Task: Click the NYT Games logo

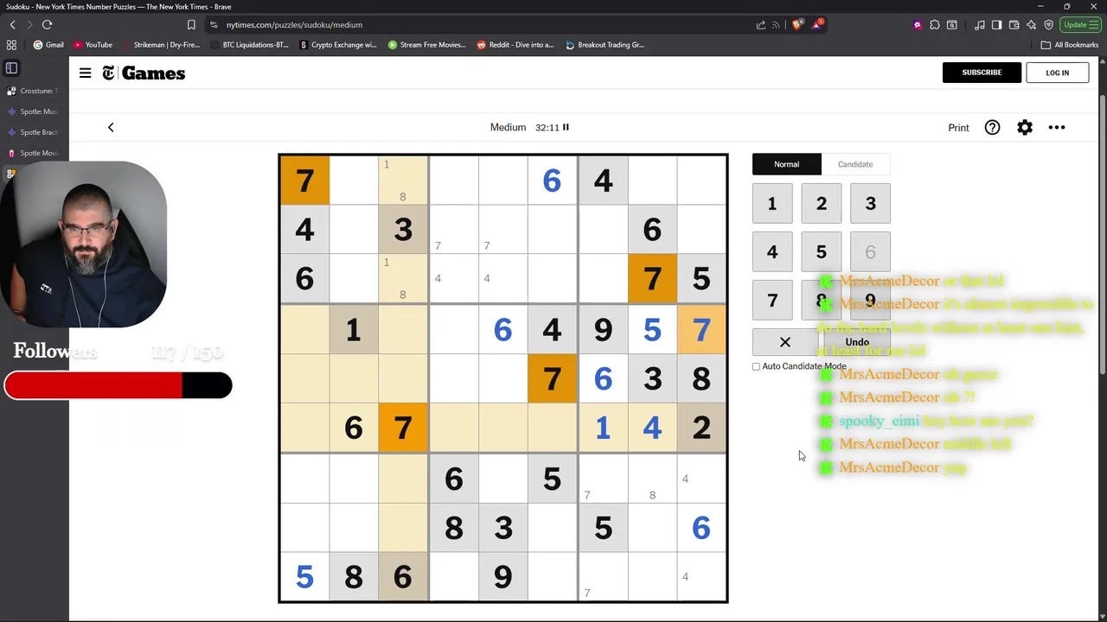Action: coord(144,73)
